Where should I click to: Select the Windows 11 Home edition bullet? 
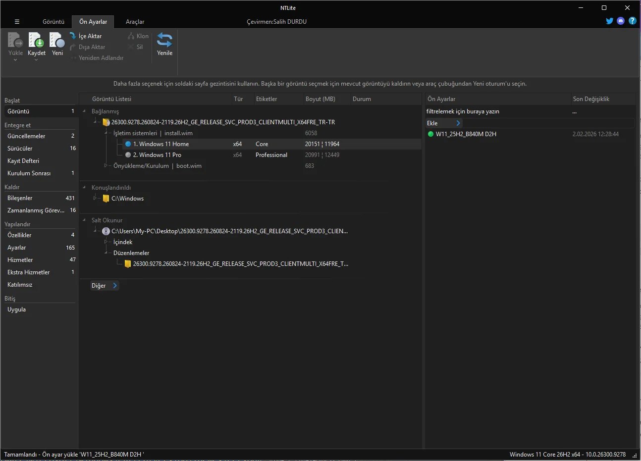128,144
